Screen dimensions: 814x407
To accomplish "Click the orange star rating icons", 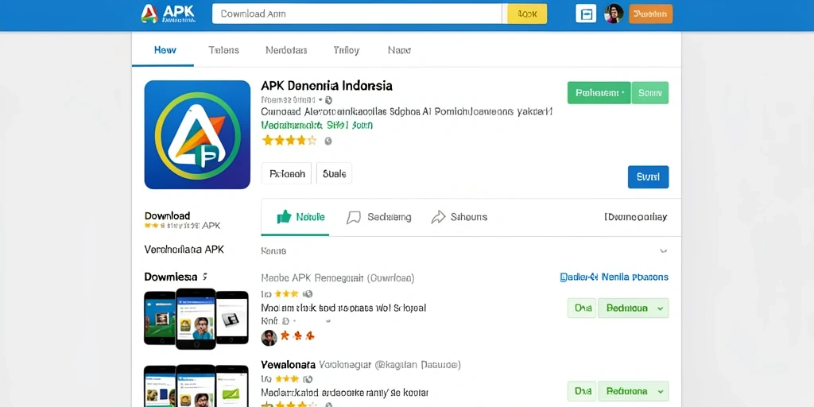I will point(297,336).
